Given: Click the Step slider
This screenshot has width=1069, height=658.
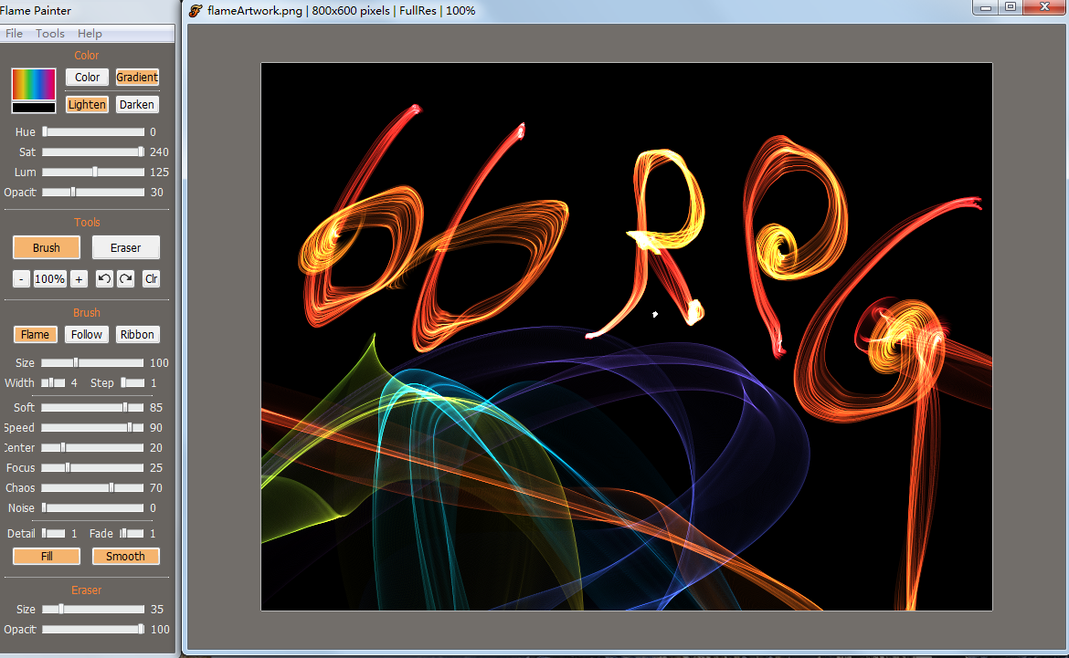Looking at the screenshot, I should point(132,382).
